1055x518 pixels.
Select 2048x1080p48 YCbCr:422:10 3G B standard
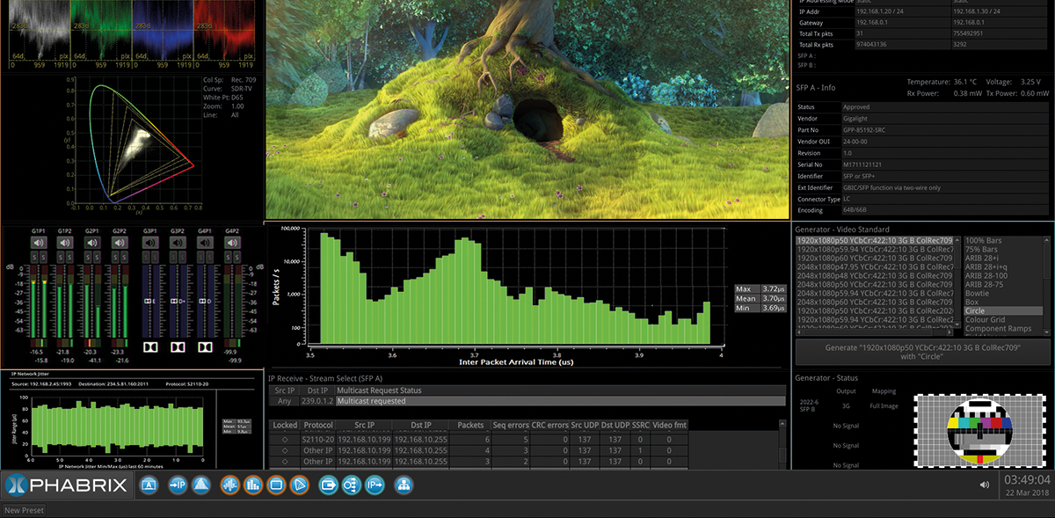(x=875, y=276)
